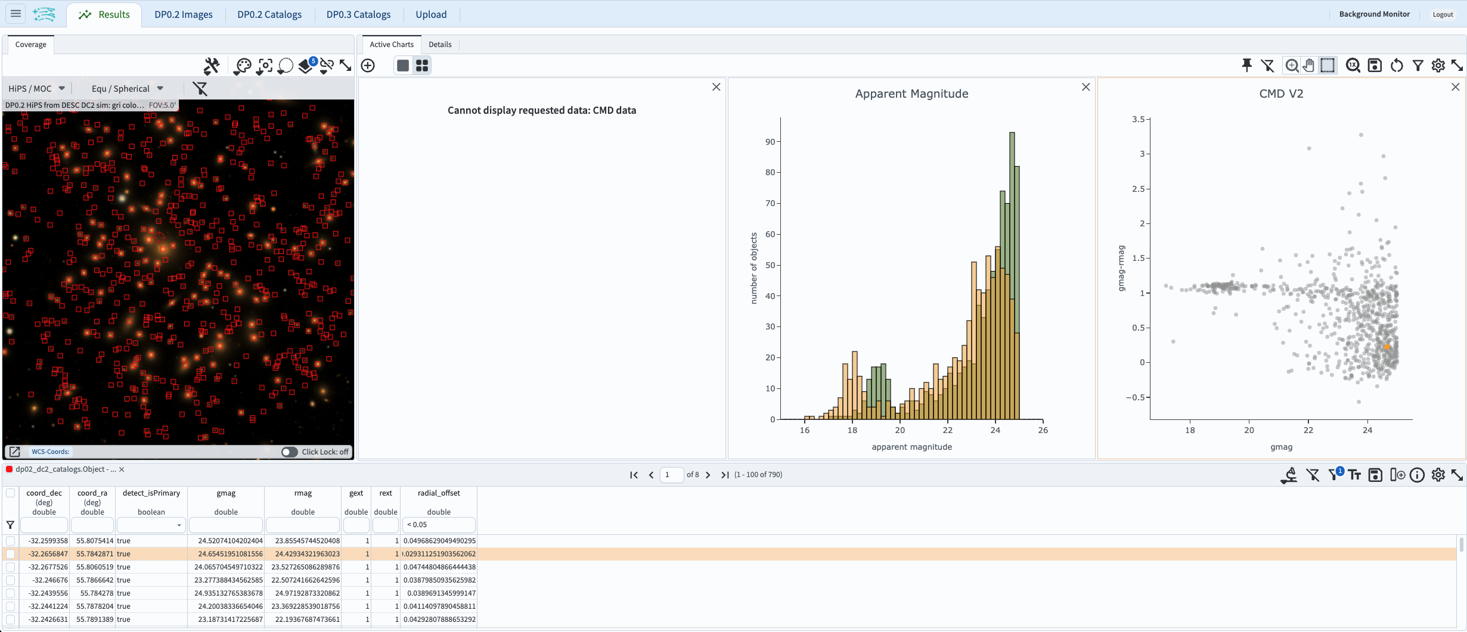Click the page number input showing 1 of 8
Viewport: 1467px width, 632px height.
672,475
